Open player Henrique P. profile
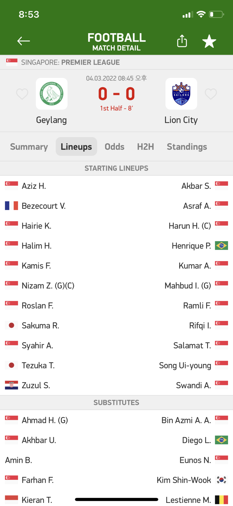This screenshot has height=506, width=233. click(191, 246)
